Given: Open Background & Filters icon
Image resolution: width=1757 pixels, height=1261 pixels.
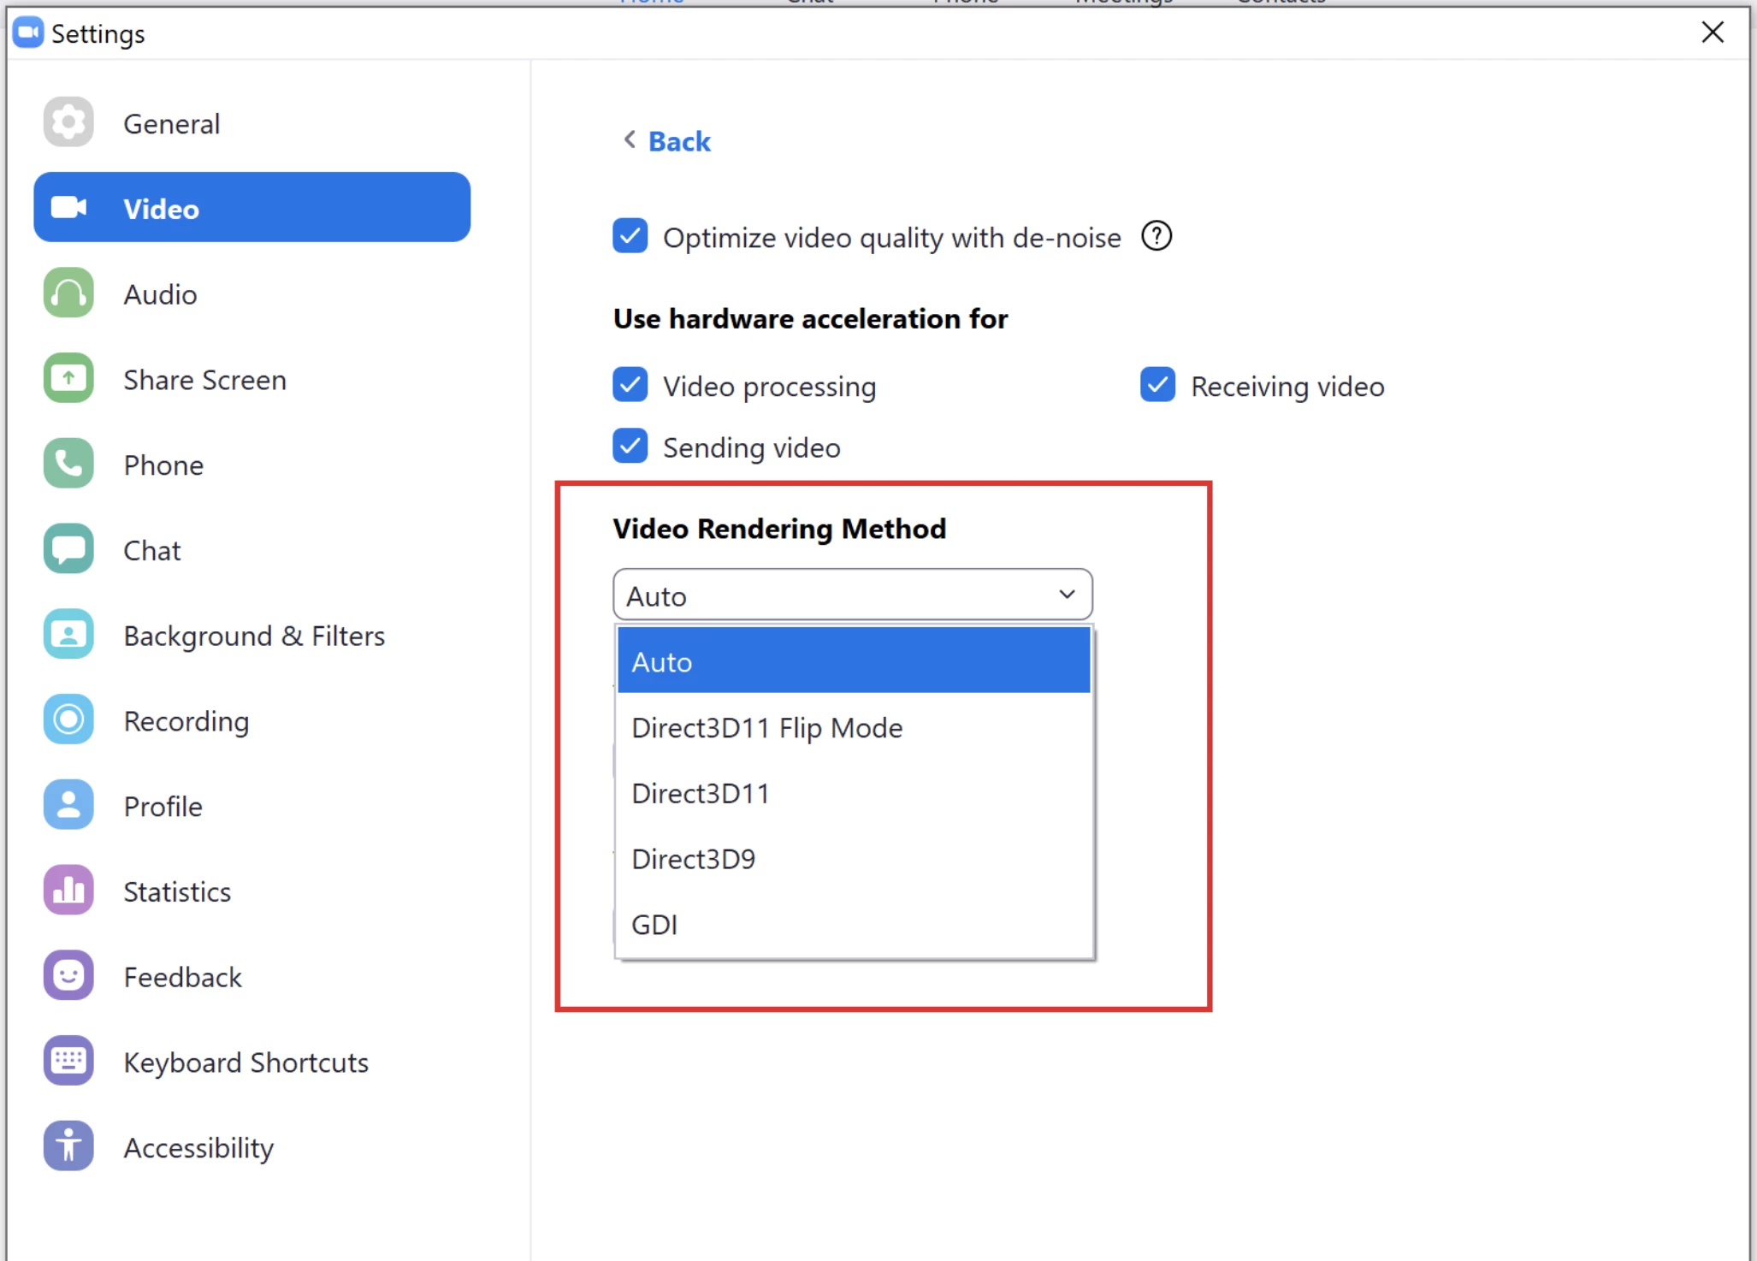Looking at the screenshot, I should pyautogui.click(x=68, y=635).
